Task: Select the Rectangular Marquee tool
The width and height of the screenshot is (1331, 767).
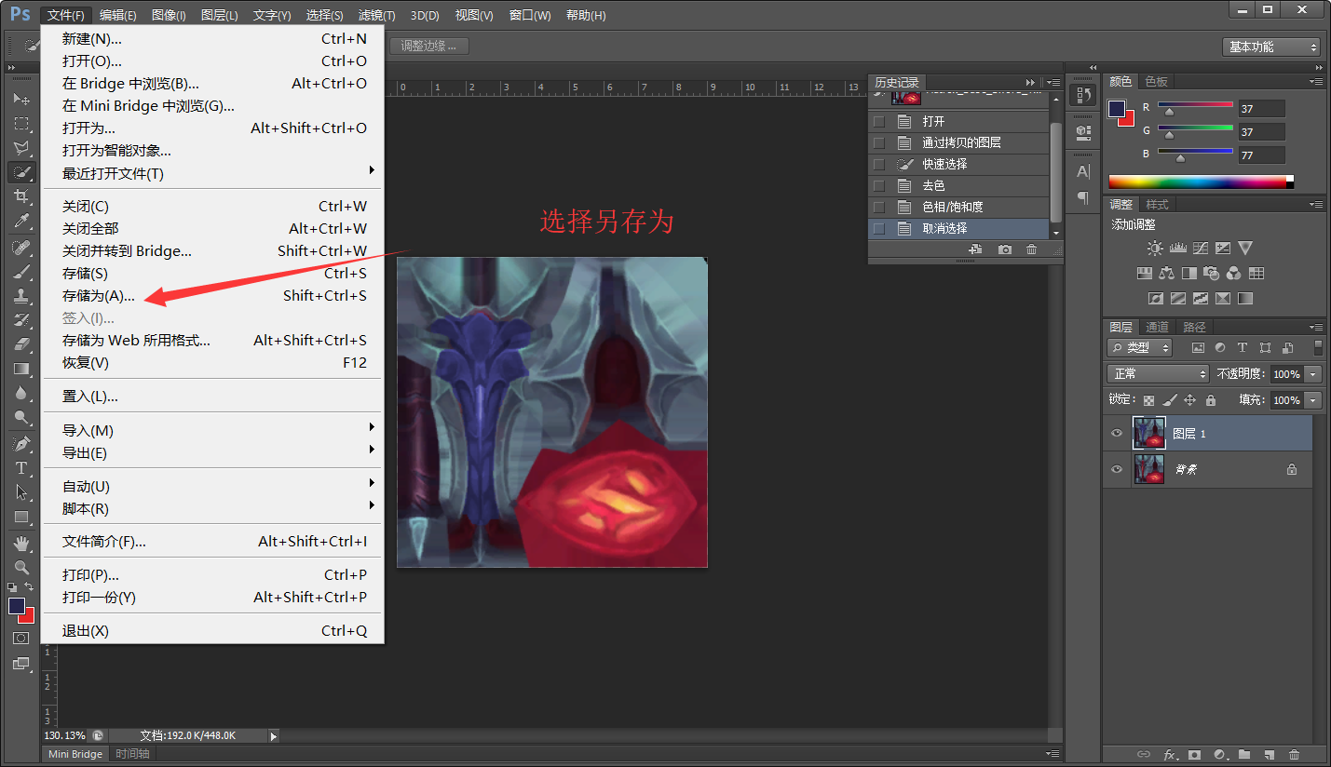Action: pos(21,123)
